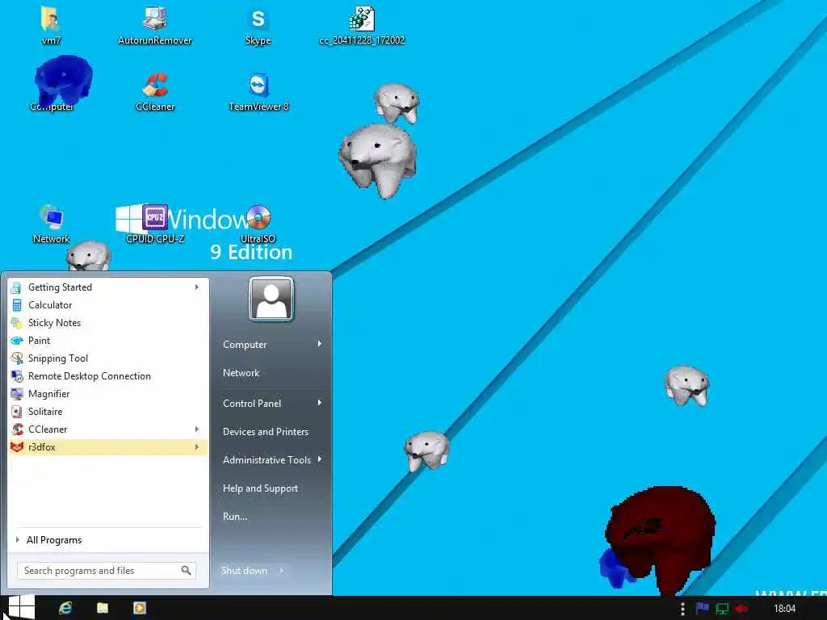Screen dimensions: 827x620
Task: Click the search magnifier icon
Action: coord(187,570)
